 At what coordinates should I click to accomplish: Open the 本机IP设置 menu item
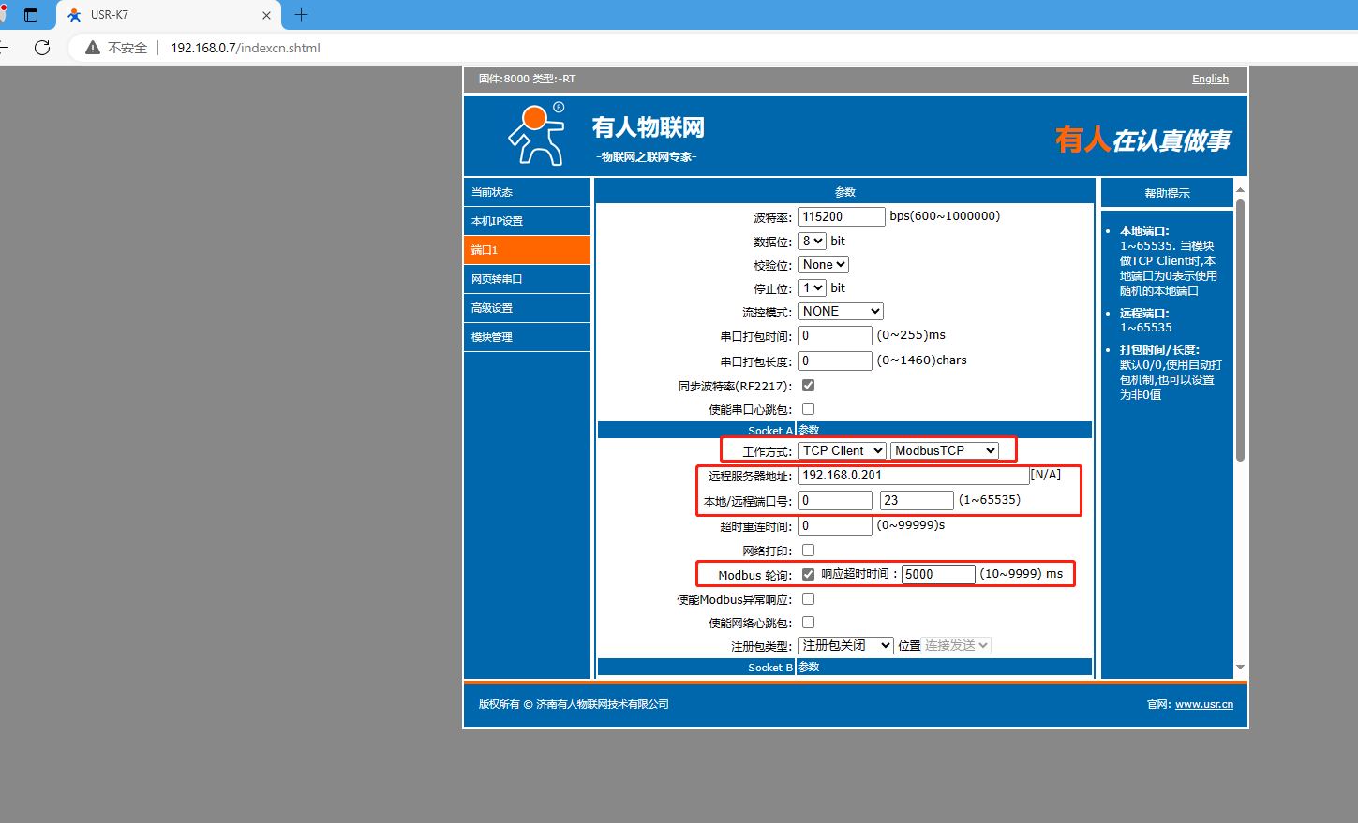tap(527, 221)
